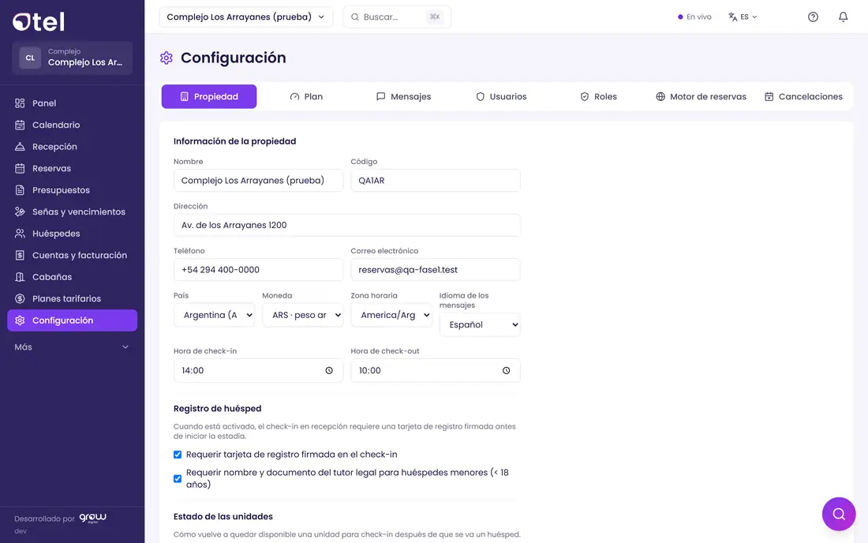Click the CL property avatar
868x543 pixels.
[x=30, y=58]
